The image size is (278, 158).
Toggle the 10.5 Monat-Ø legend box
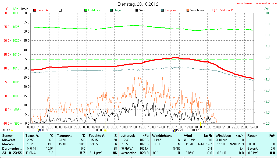(213, 10)
